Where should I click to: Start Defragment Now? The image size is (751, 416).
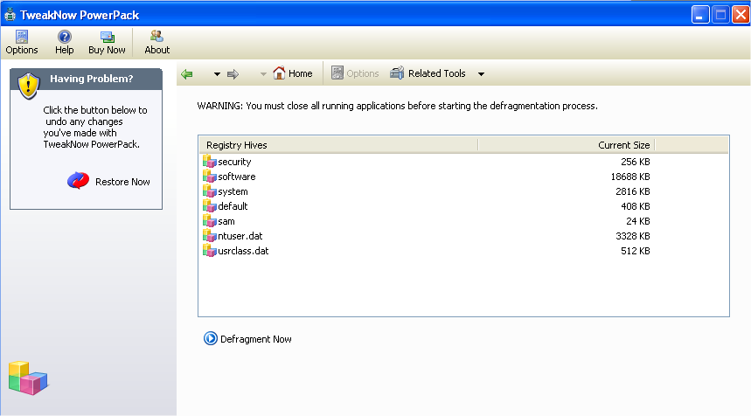pos(247,339)
